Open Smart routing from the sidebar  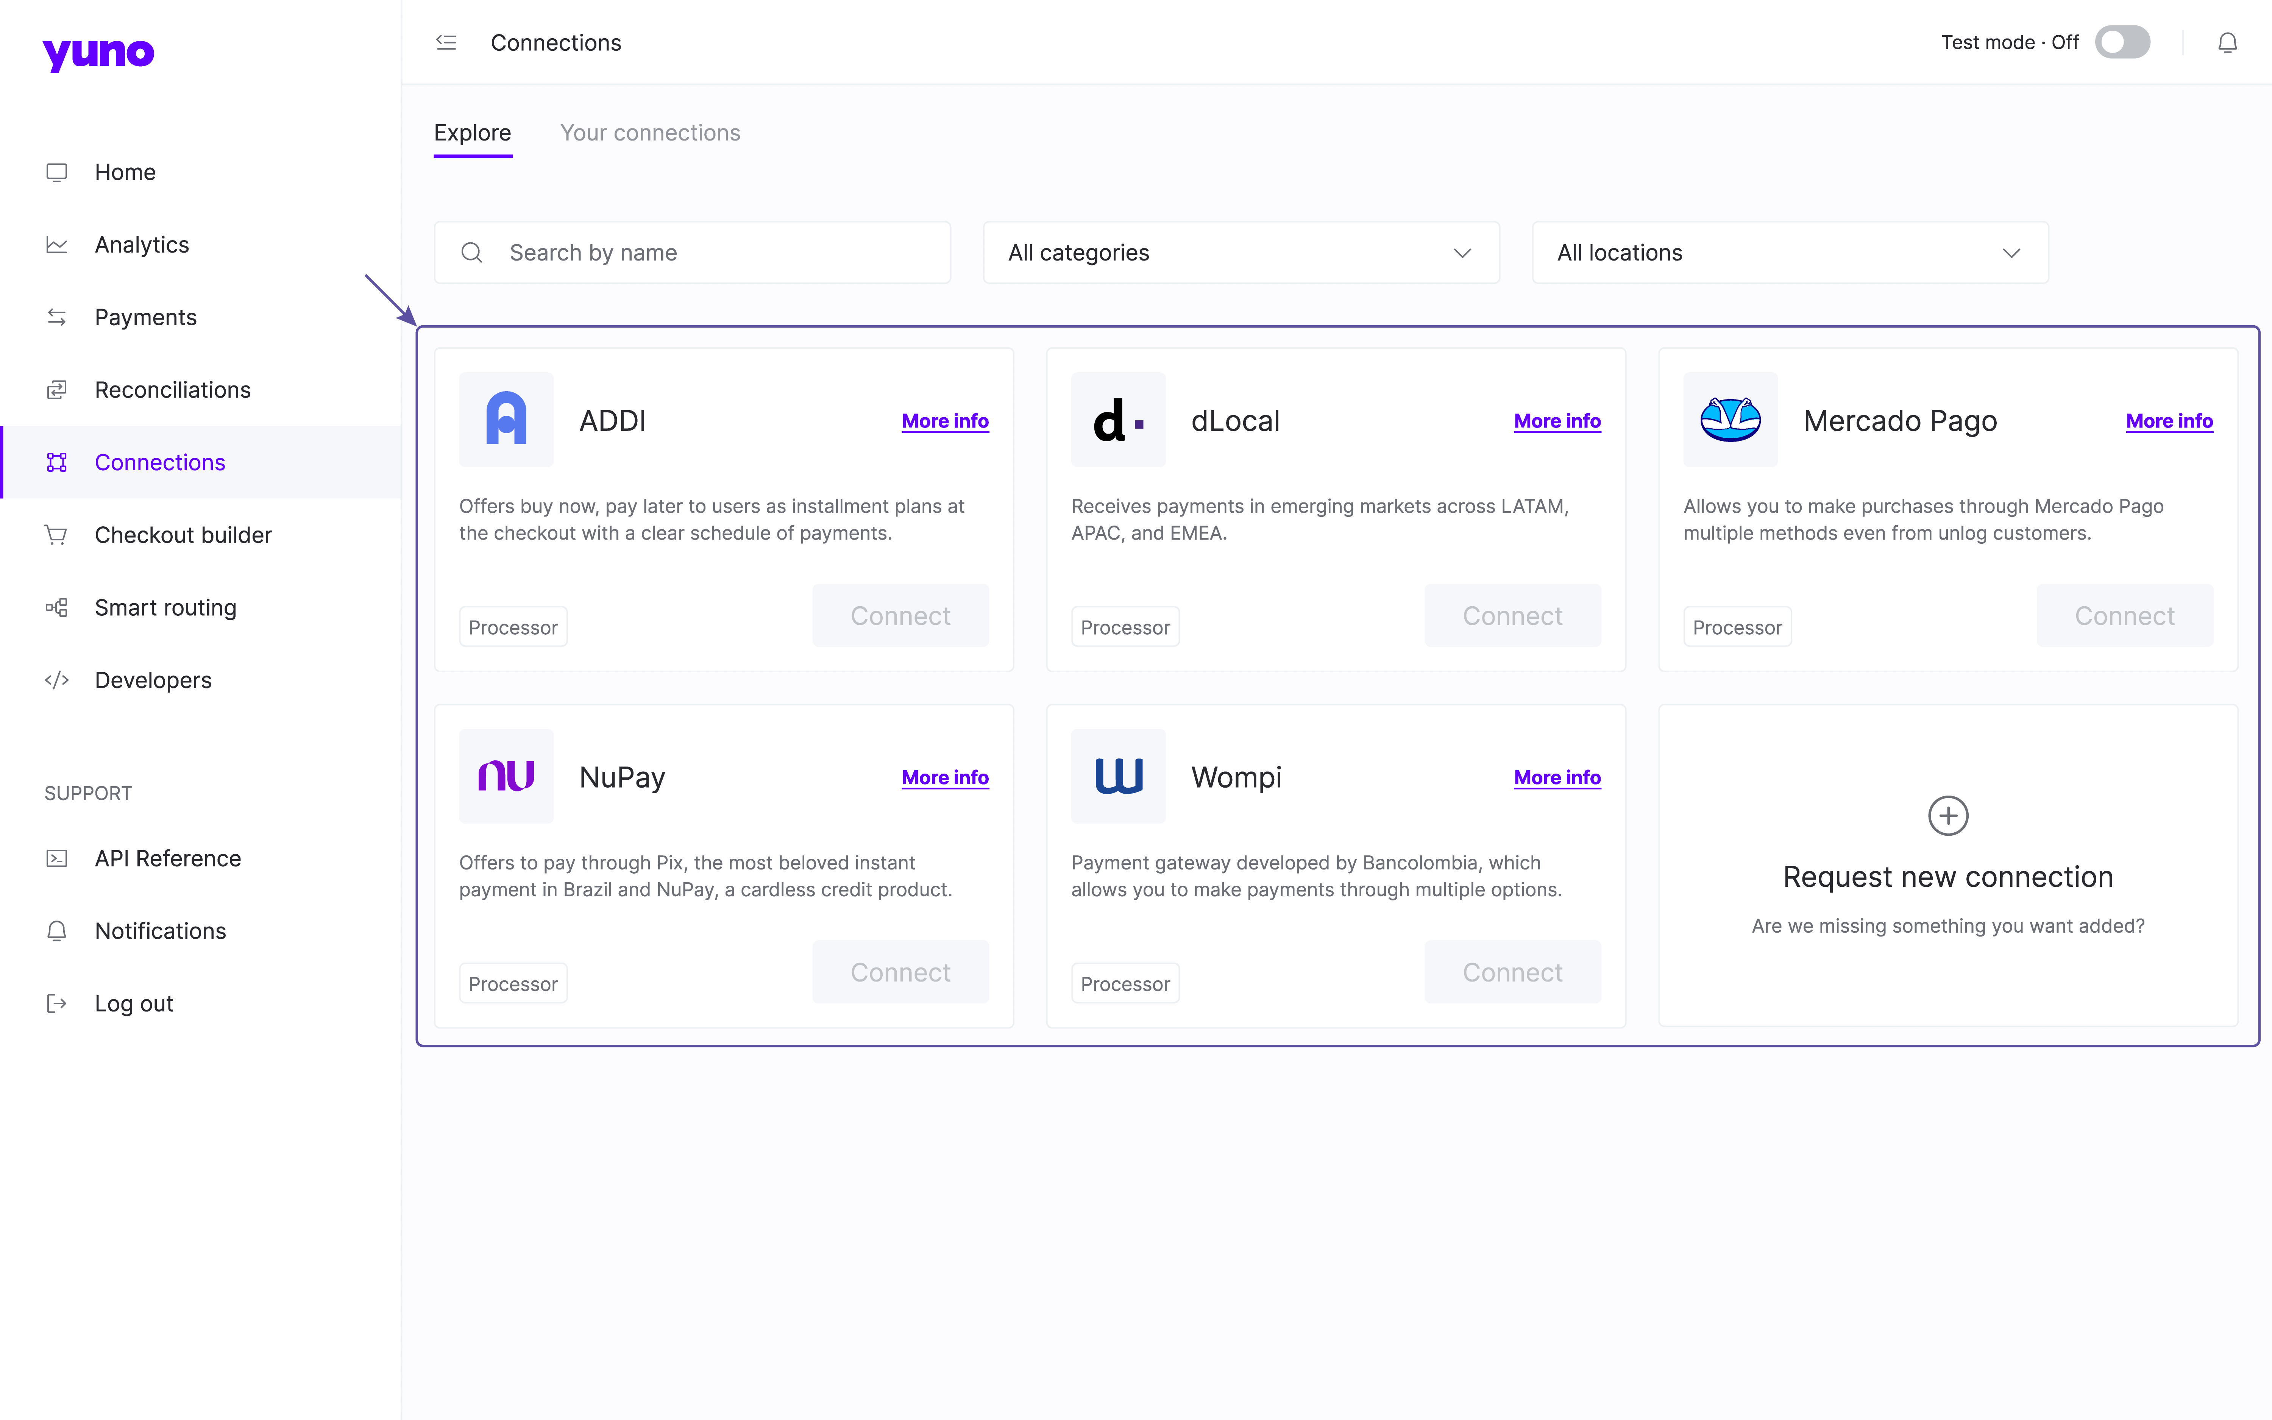165,608
